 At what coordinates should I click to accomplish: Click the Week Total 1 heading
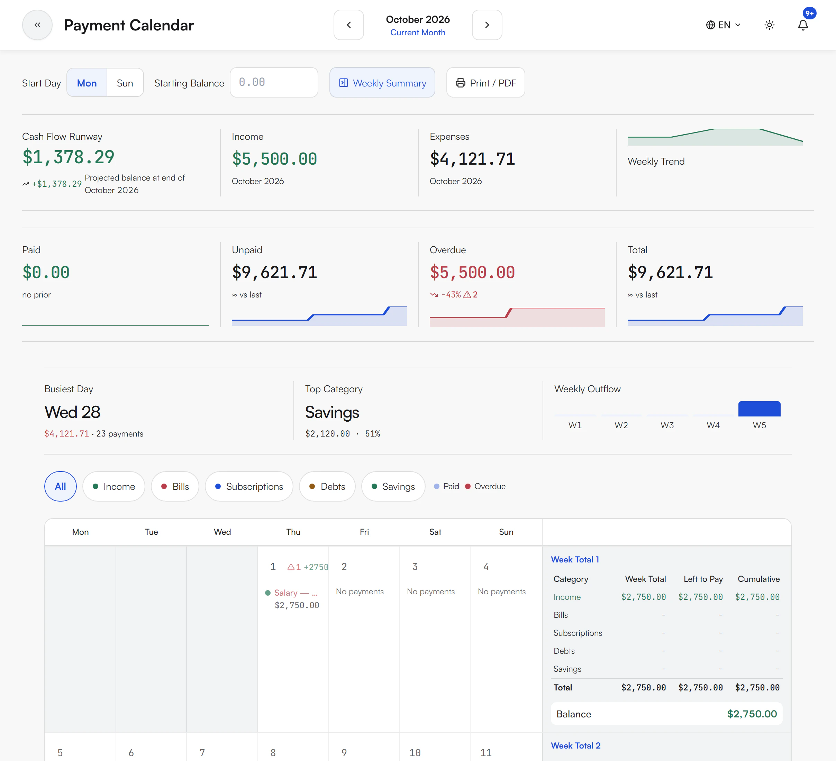coord(575,559)
